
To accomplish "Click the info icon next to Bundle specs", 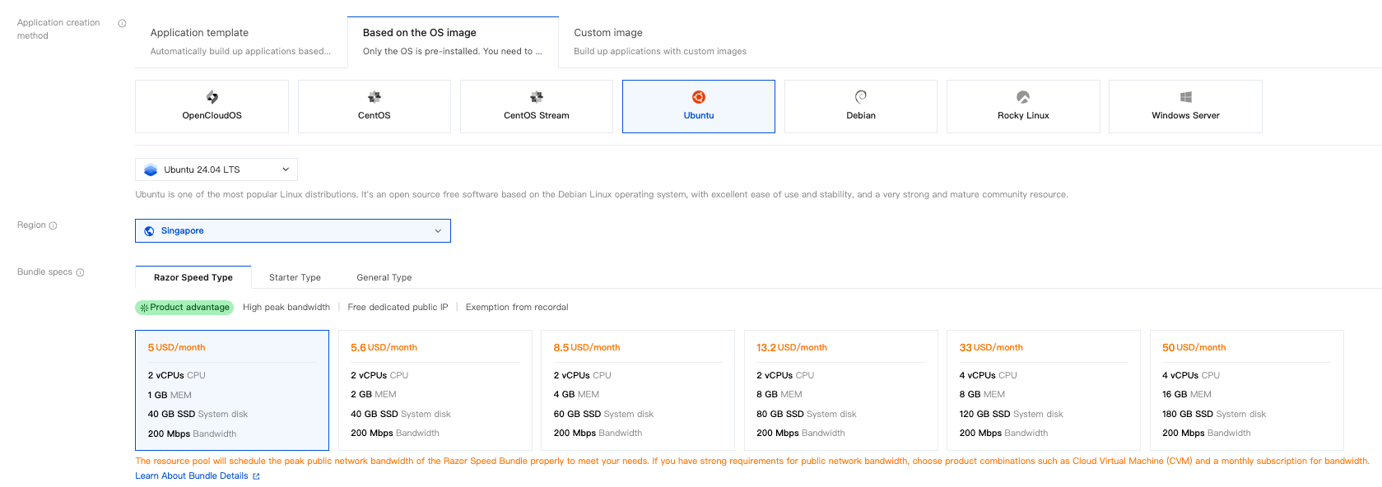I will (80, 272).
